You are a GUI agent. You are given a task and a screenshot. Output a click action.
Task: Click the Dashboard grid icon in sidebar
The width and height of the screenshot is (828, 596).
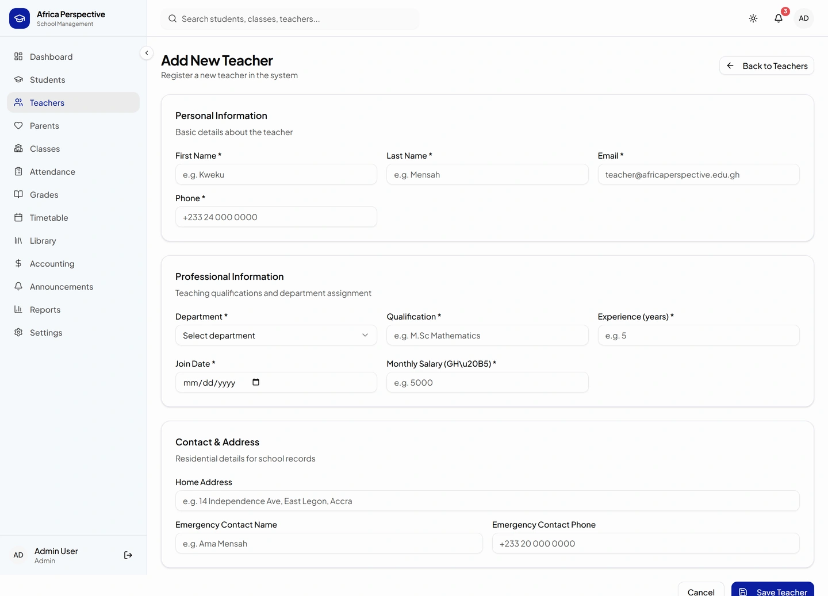[18, 56]
